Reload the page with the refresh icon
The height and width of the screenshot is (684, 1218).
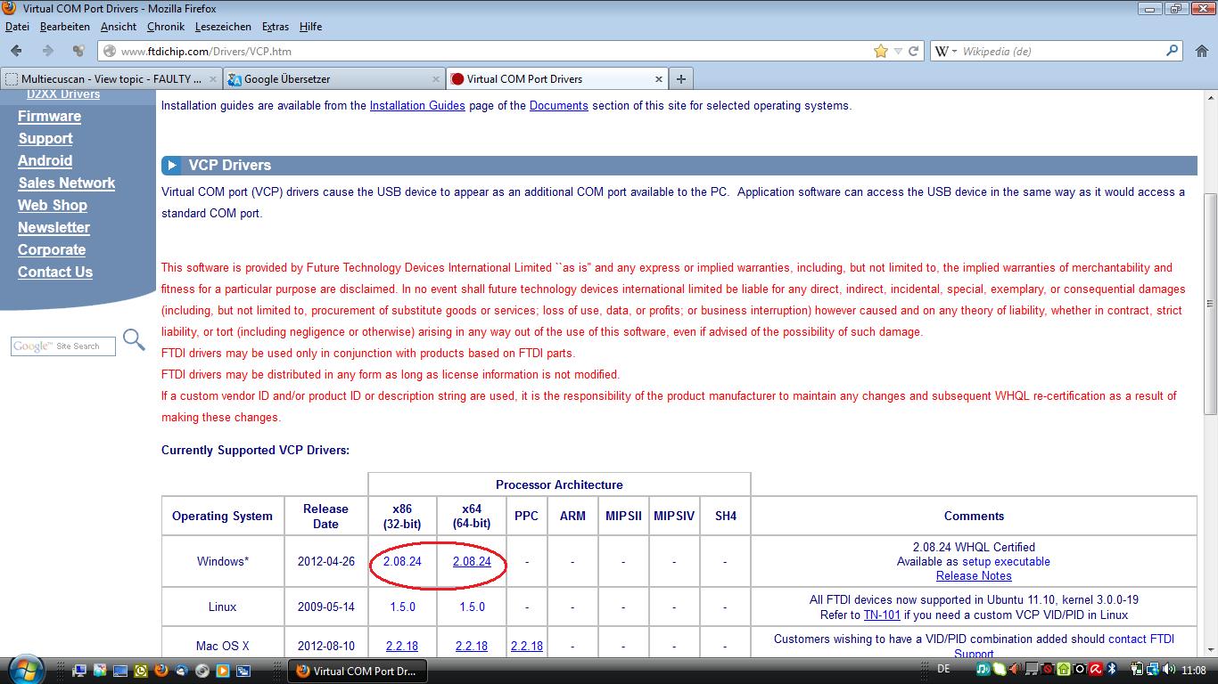913,51
